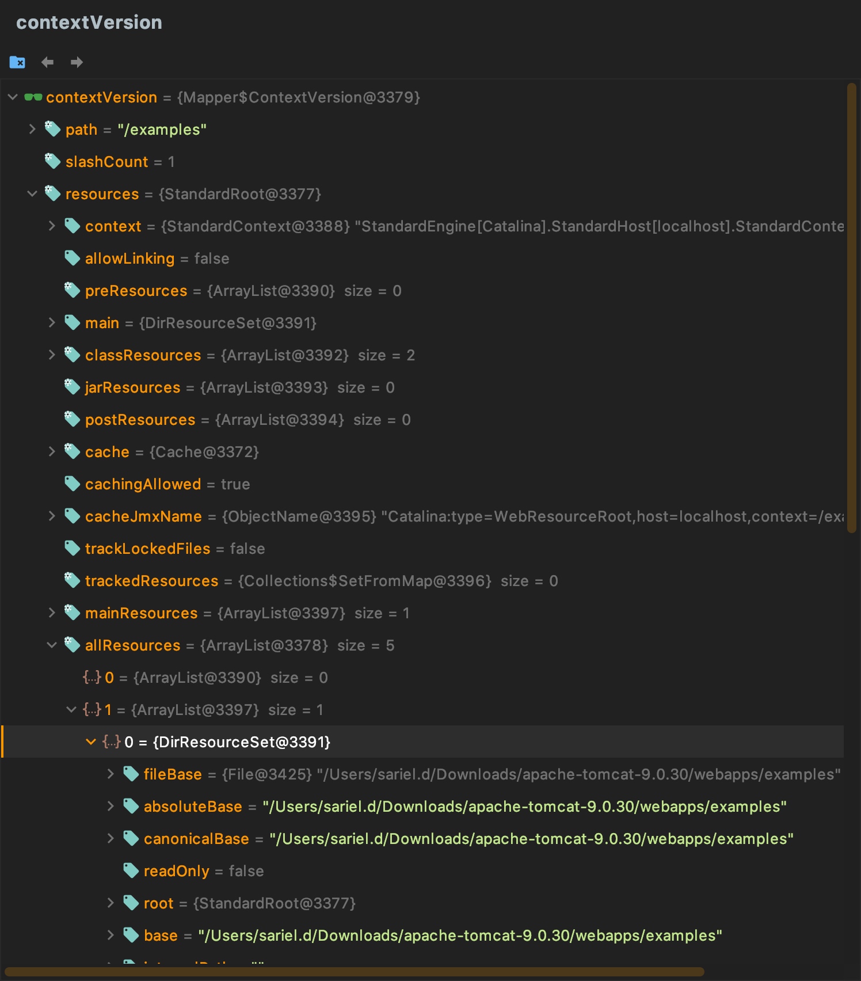Collapse the resources StandardRoot node
861x981 pixels.
[32, 194]
